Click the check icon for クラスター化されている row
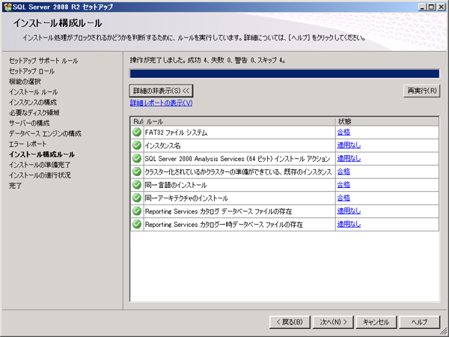This screenshot has height=337, width=449. pos(137,171)
